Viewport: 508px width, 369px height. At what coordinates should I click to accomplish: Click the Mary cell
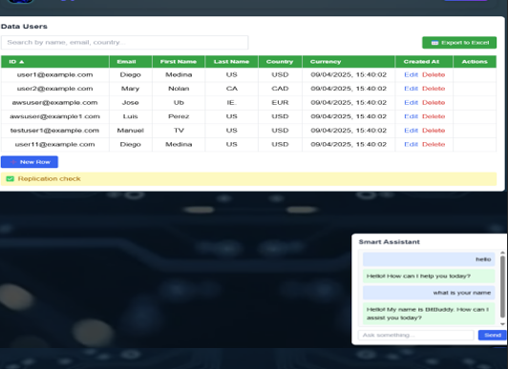tap(131, 89)
